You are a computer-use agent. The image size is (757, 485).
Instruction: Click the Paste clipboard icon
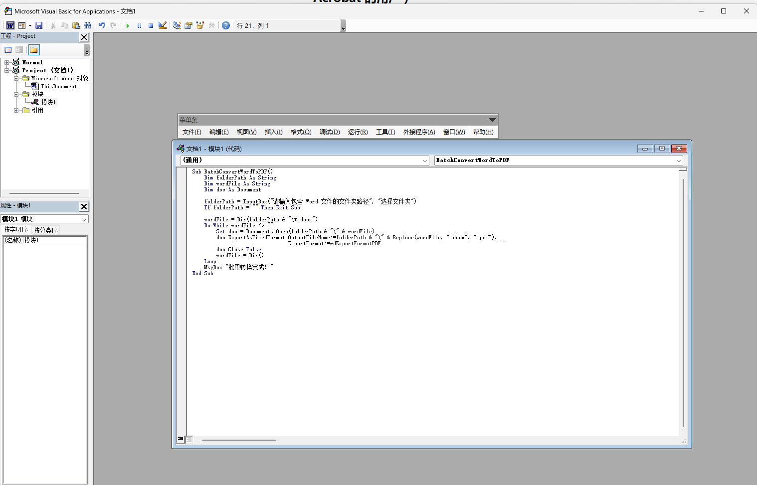pos(76,25)
